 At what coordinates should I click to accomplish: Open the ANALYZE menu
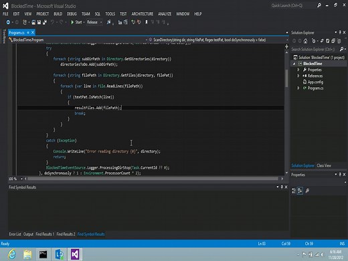[x=165, y=14]
